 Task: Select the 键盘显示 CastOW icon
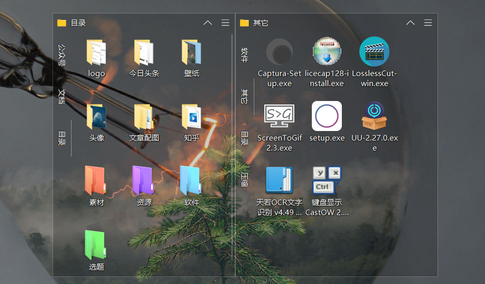[x=327, y=180]
